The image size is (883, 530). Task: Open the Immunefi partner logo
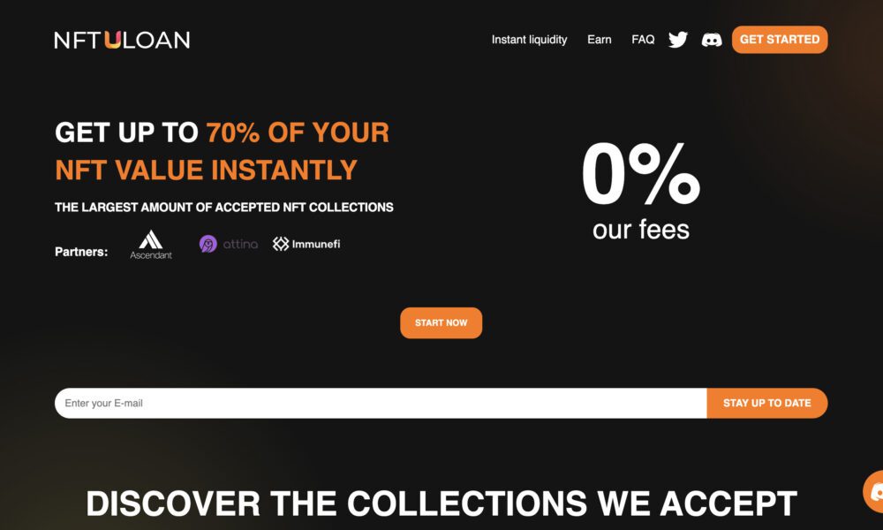tap(306, 244)
